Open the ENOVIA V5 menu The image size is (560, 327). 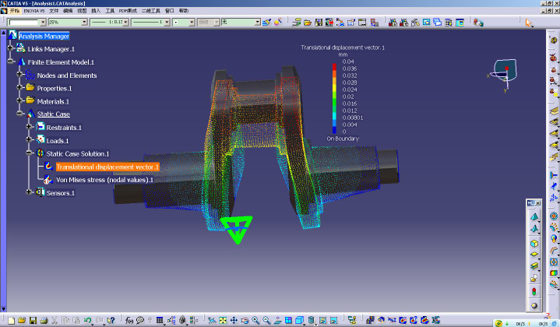[x=34, y=11]
